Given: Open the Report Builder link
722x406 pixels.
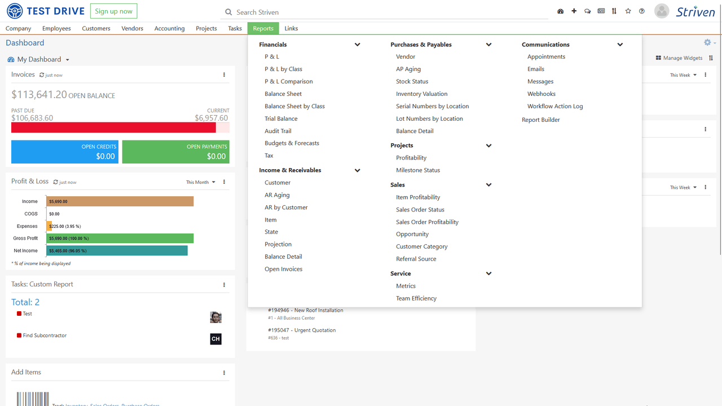Looking at the screenshot, I should (x=540, y=120).
